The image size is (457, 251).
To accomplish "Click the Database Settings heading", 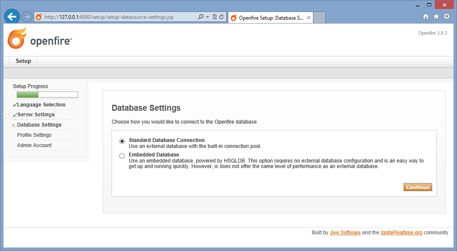I will [146, 108].
